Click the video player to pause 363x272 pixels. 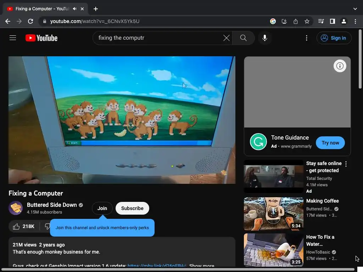point(122,120)
